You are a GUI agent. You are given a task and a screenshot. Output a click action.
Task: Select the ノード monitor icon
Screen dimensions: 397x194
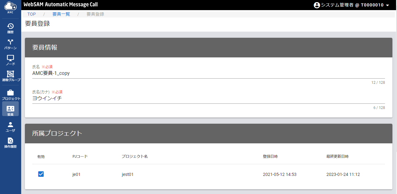tap(10, 58)
